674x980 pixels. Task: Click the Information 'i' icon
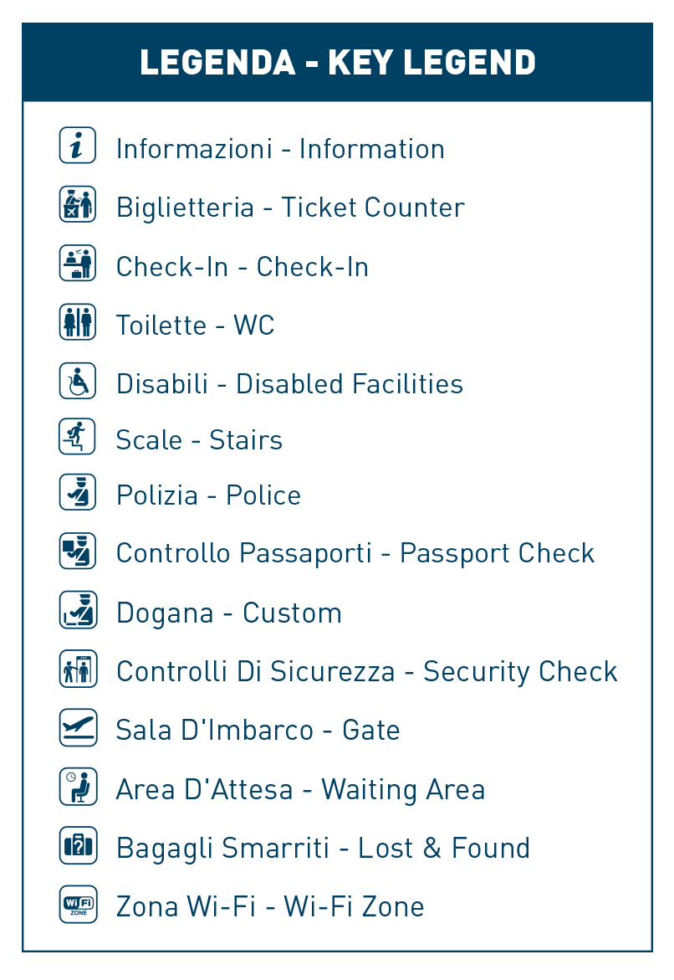click(x=78, y=145)
